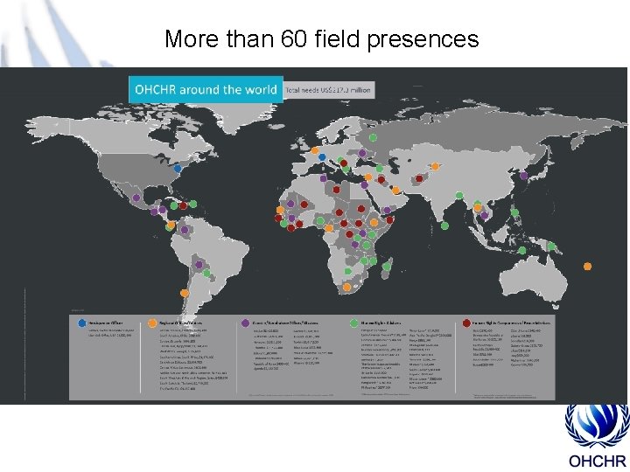Click the green dot on Sri Lanka

444,226
